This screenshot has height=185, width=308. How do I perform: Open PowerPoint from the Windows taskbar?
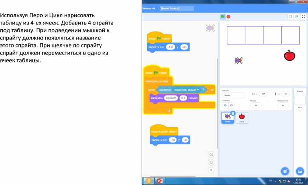pos(159,181)
